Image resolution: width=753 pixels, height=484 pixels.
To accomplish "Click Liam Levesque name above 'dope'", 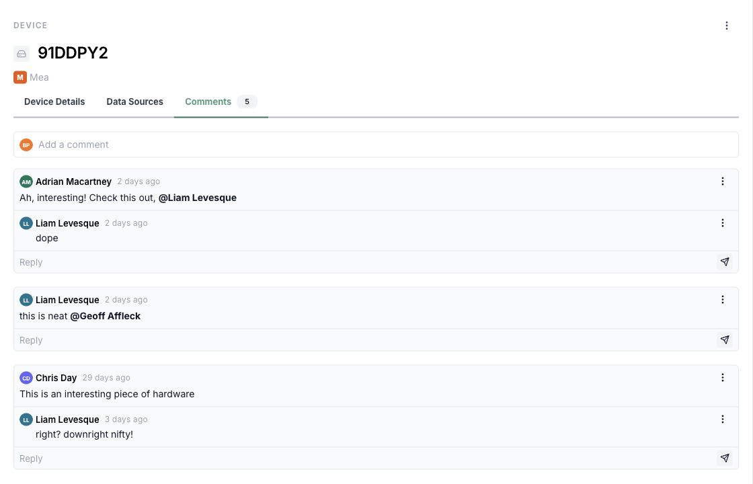I will 67,223.
